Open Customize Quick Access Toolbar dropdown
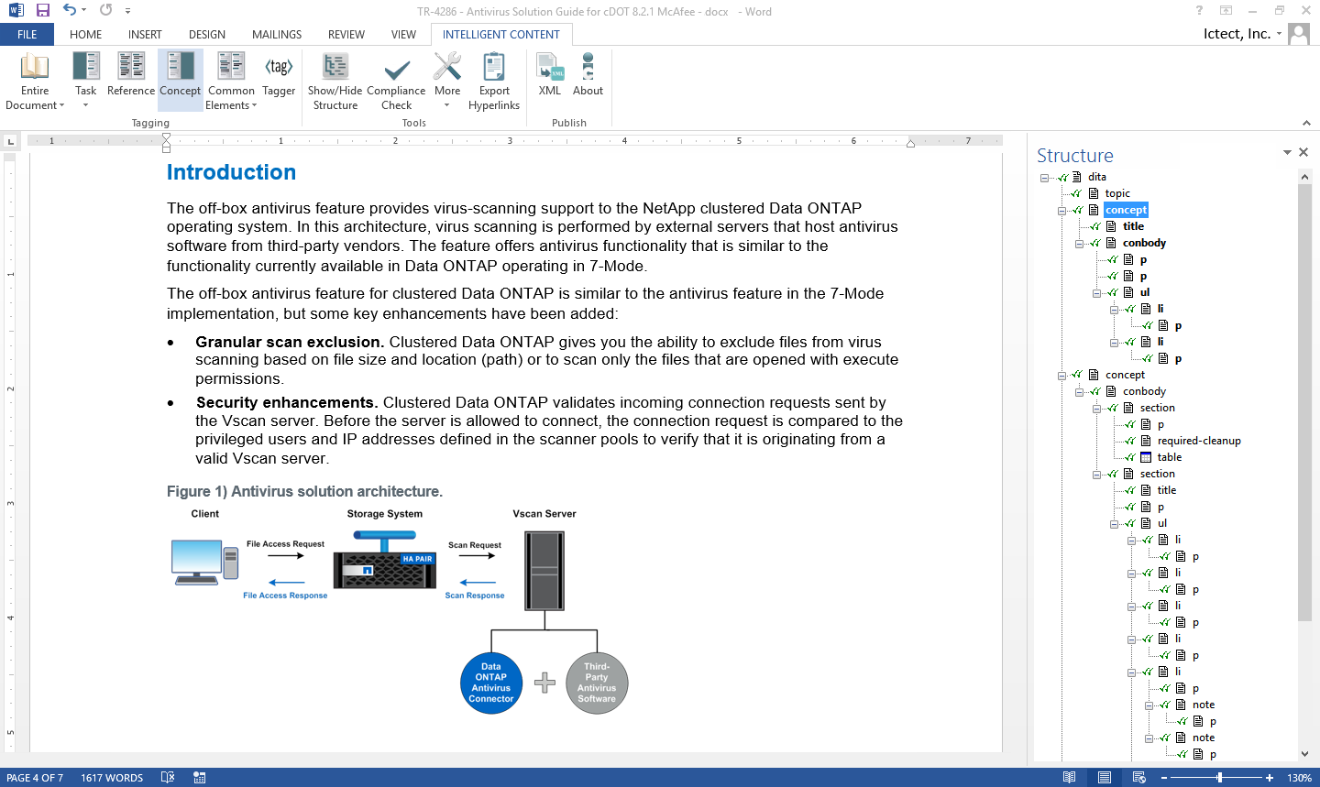This screenshot has width=1320, height=787. (127, 11)
